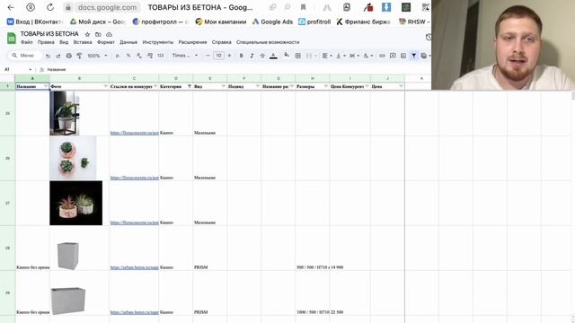The width and height of the screenshot is (575, 323).
Task: Open the filter views dropdown
Action: (425, 56)
